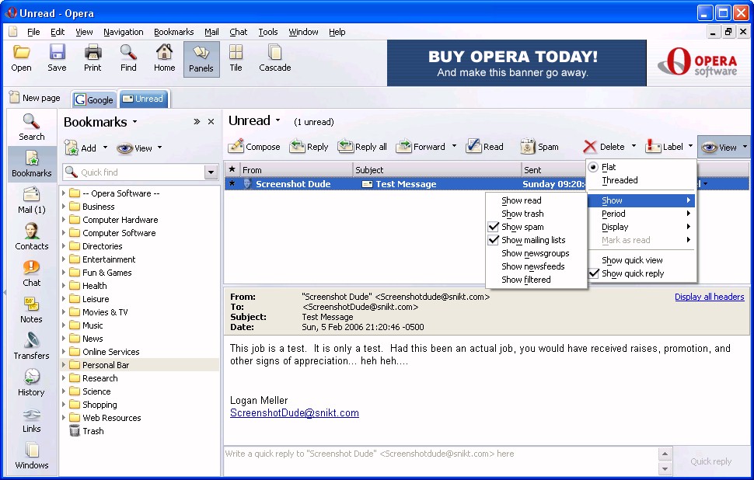This screenshot has height=480, width=754.
Task: Open the Display submenu
Action: (x=642, y=227)
